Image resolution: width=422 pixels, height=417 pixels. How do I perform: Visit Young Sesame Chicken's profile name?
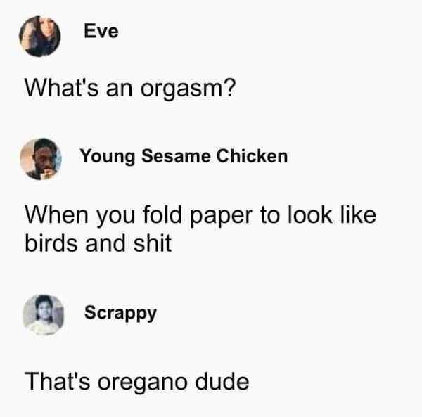[x=184, y=156]
